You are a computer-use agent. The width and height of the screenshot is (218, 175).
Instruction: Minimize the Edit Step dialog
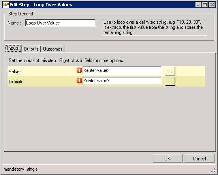198,5
